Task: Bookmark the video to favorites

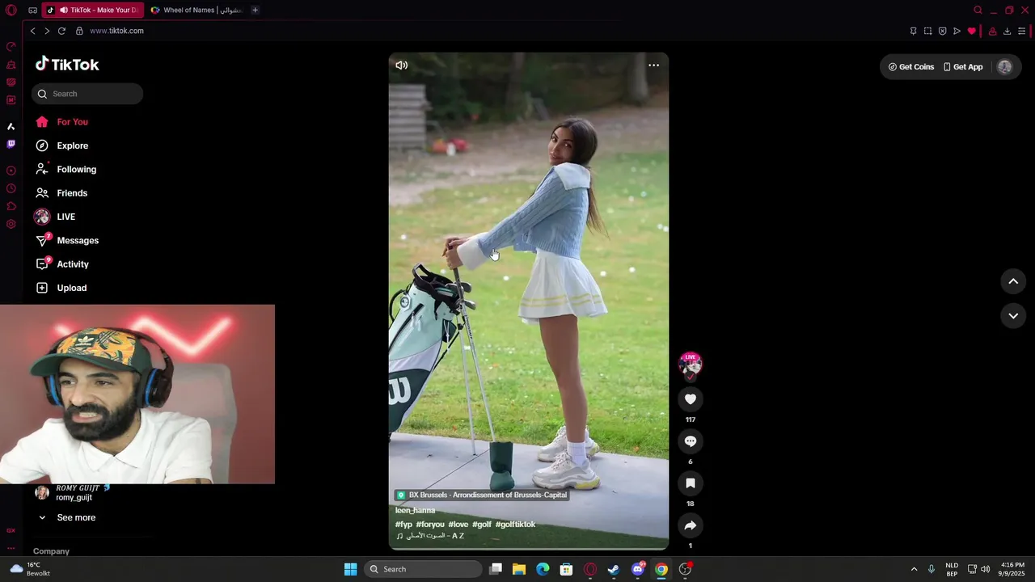Action: click(690, 483)
